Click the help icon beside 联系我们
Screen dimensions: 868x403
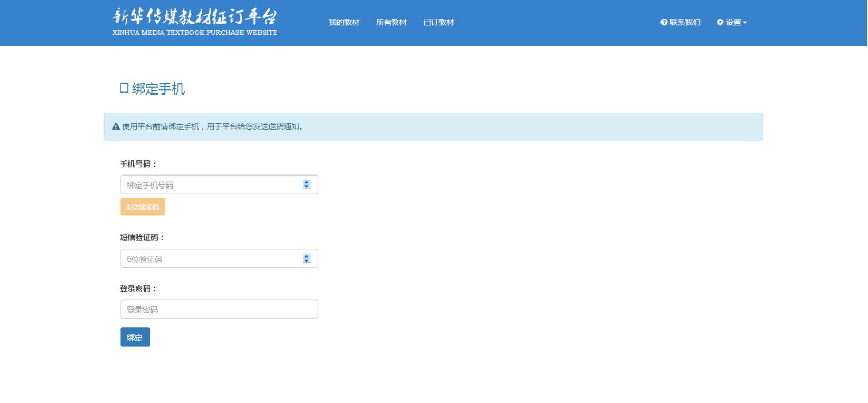coord(664,22)
